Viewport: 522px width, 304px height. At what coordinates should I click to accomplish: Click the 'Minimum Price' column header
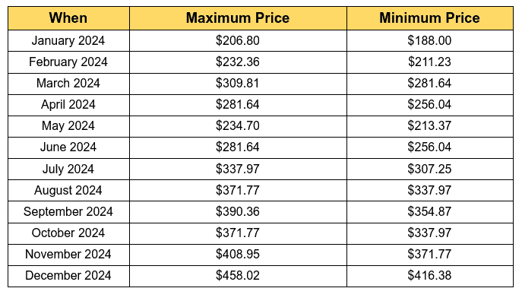[x=429, y=18]
